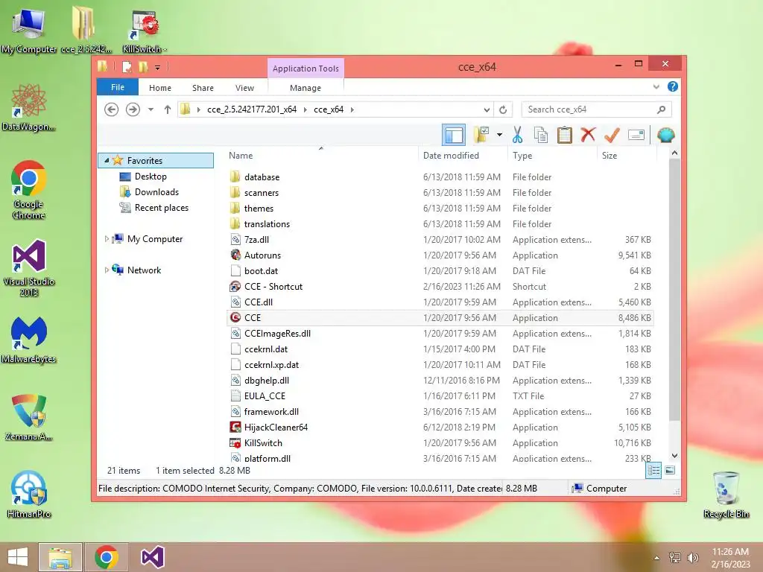This screenshot has width=763, height=572.
Task: Select the Malwarebytes desktop icon
Action: coord(29,340)
